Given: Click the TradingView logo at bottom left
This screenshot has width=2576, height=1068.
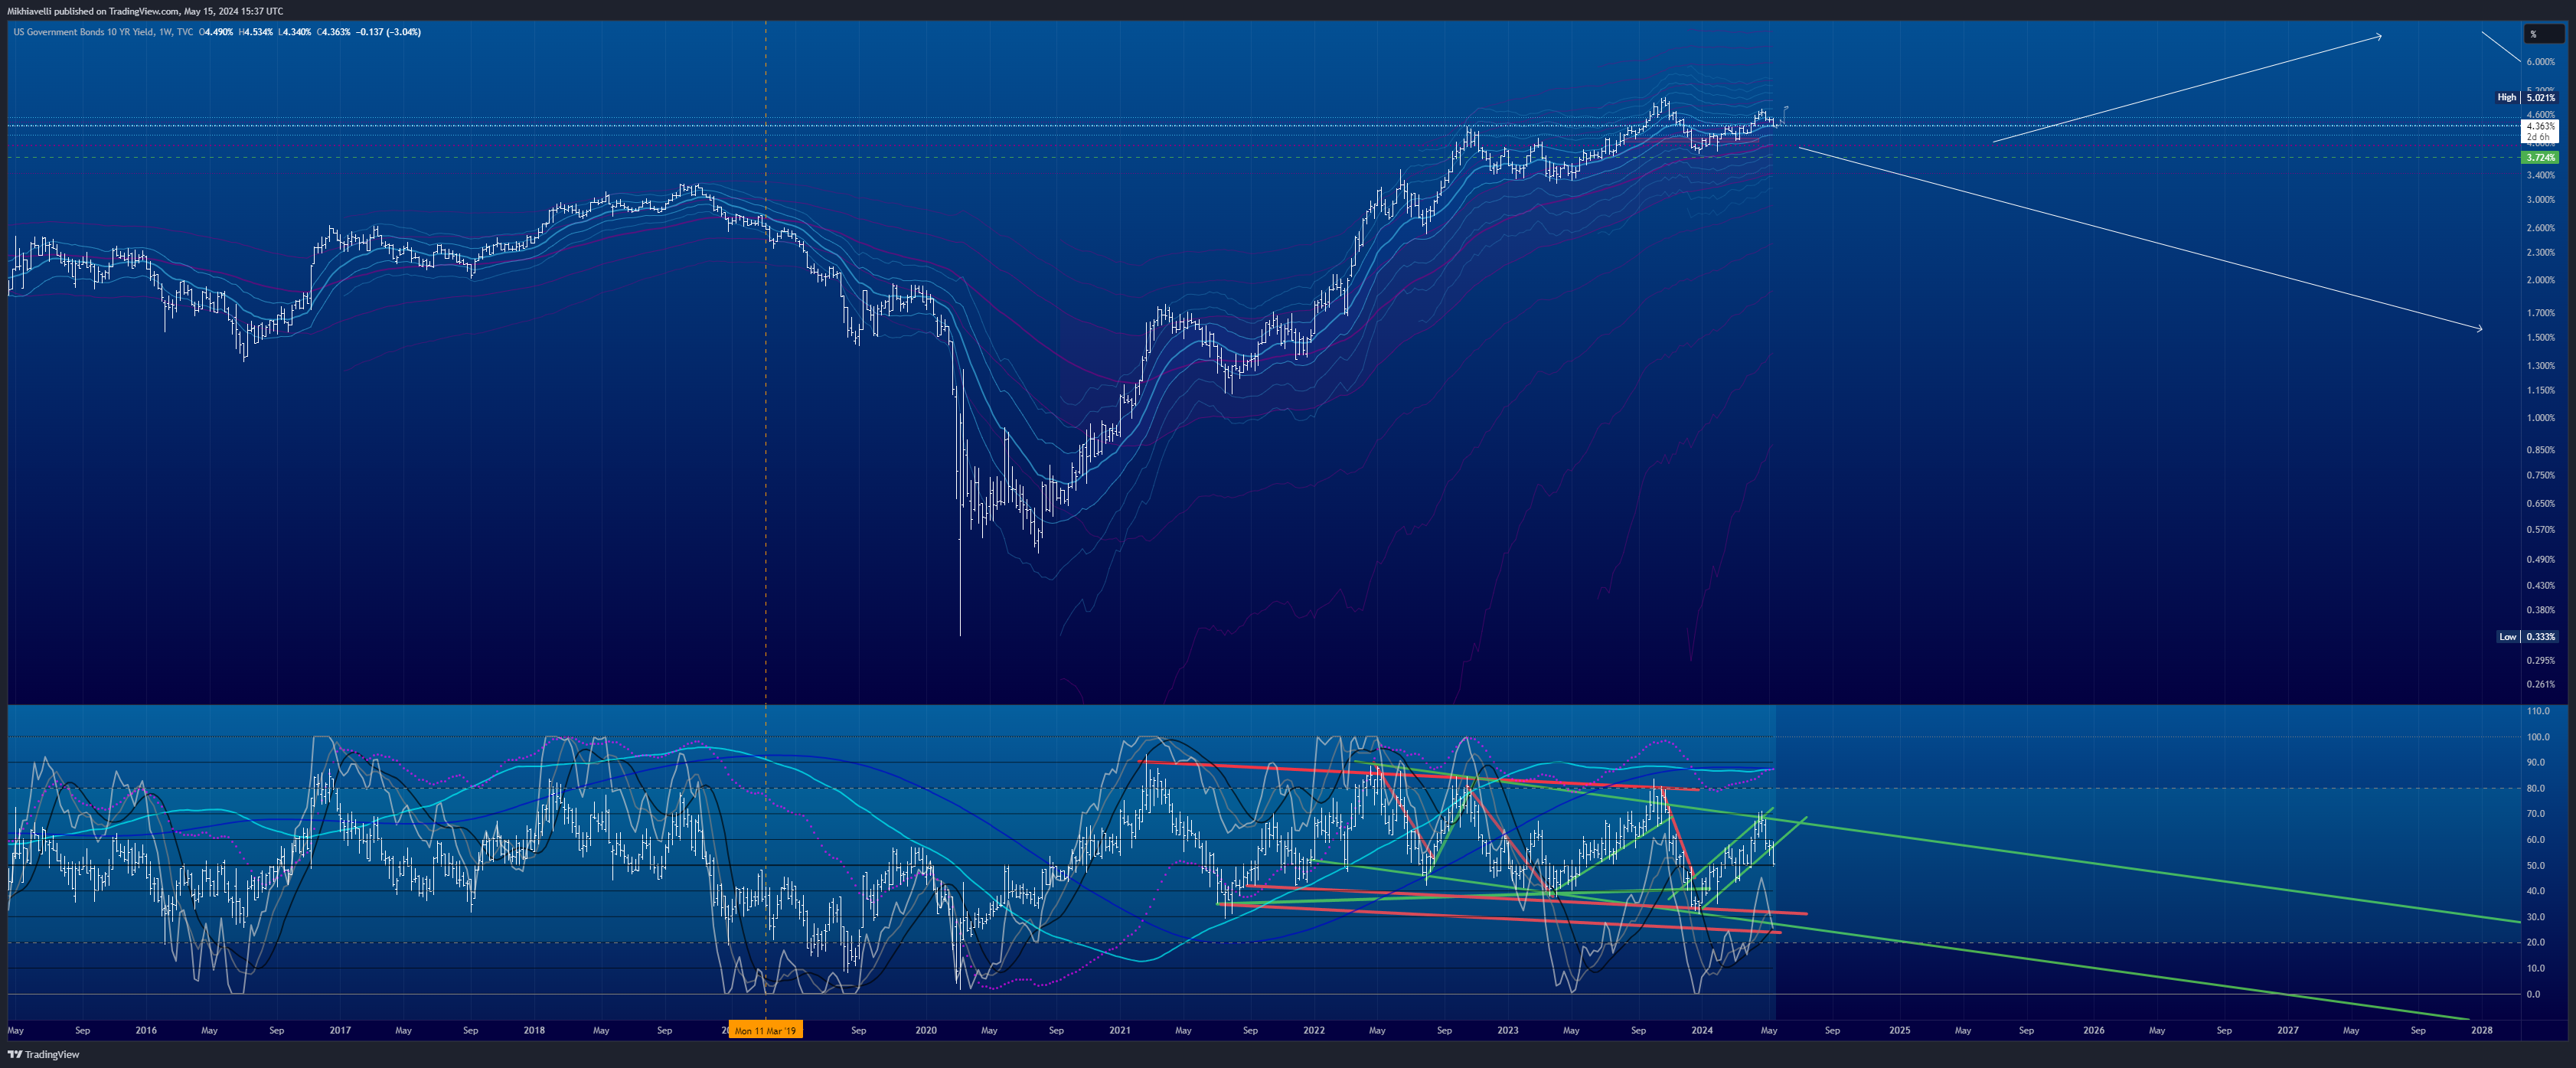Looking at the screenshot, I should point(44,1054).
